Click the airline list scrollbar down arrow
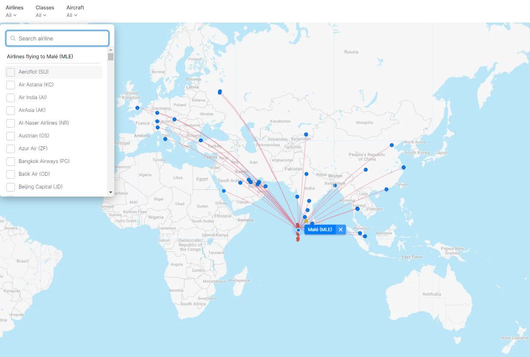The width and height of the screenshot is (530, 357). [x=111, y=192]
